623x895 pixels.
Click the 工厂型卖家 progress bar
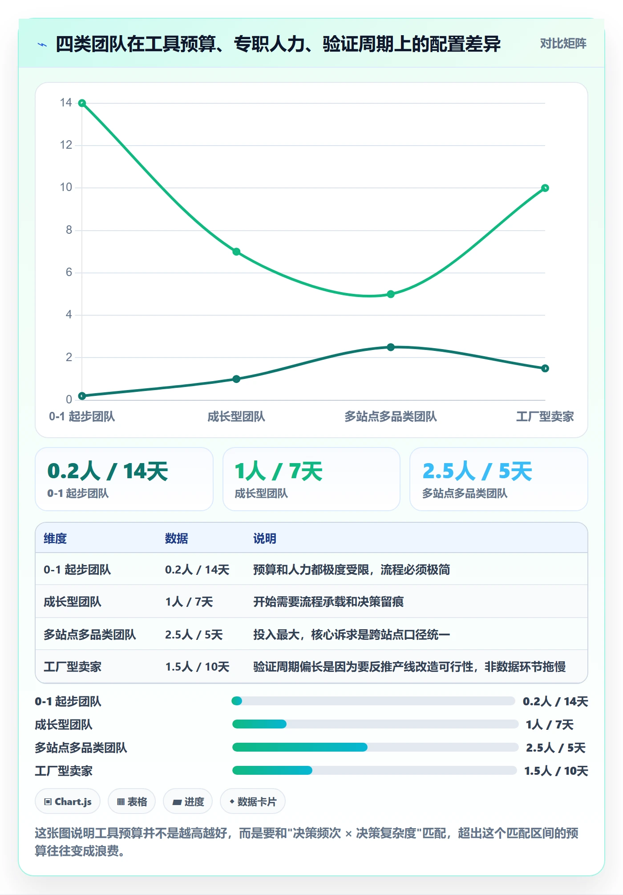pos(374,770)
